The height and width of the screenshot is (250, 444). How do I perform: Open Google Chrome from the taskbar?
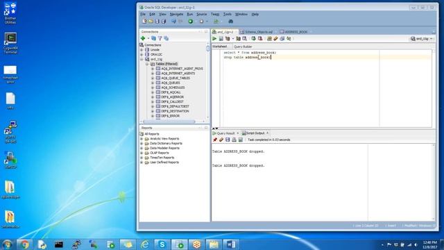(x=24, y=244)
